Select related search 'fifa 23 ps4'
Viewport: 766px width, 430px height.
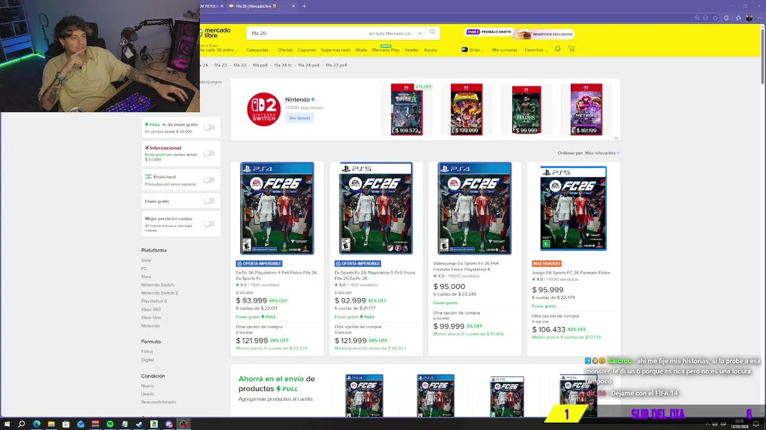coord(336,65)
